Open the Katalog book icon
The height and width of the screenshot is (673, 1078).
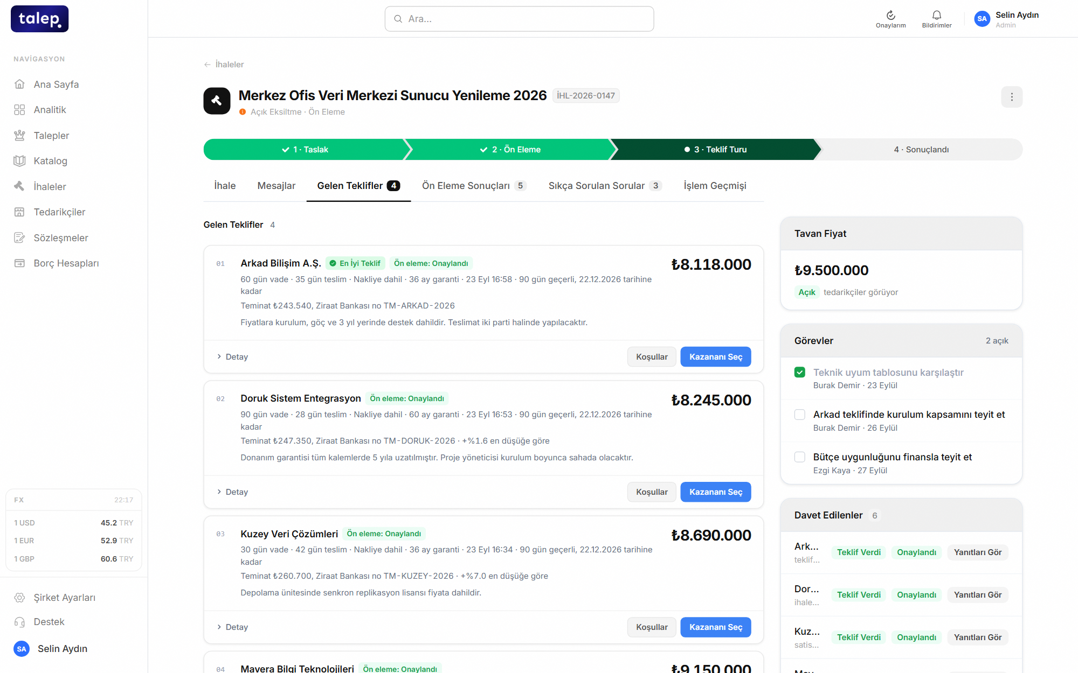click(19, 160)
